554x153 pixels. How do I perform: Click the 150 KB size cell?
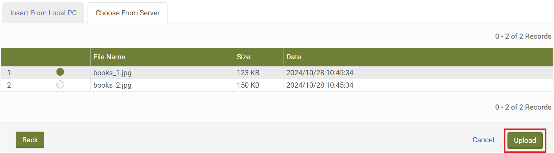(x=248, y=85)
